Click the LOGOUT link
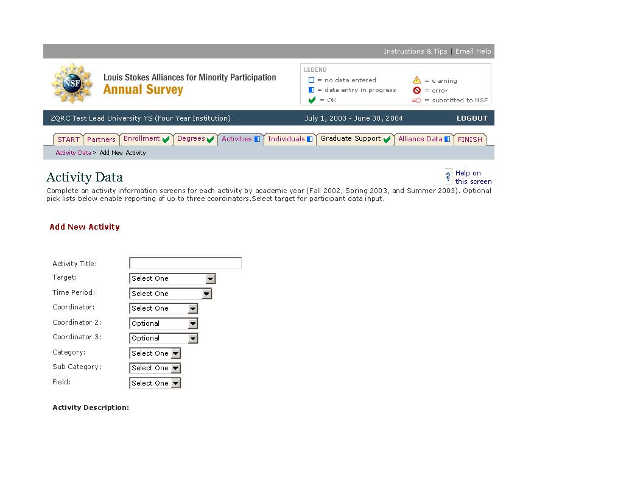Screen dimensions: 643x497 click(472, 118)
